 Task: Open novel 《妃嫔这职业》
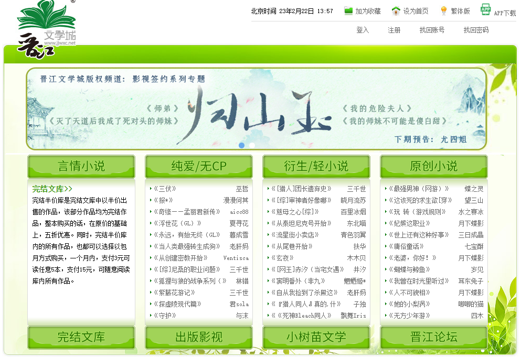click(x=410, y=223)
